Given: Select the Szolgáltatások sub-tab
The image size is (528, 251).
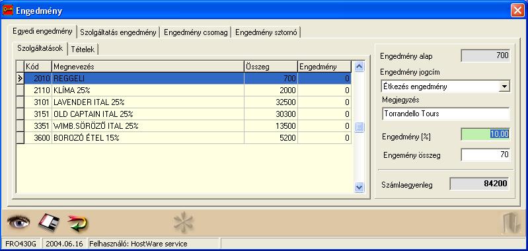Looking at the screenshot, I should (40, 48).
